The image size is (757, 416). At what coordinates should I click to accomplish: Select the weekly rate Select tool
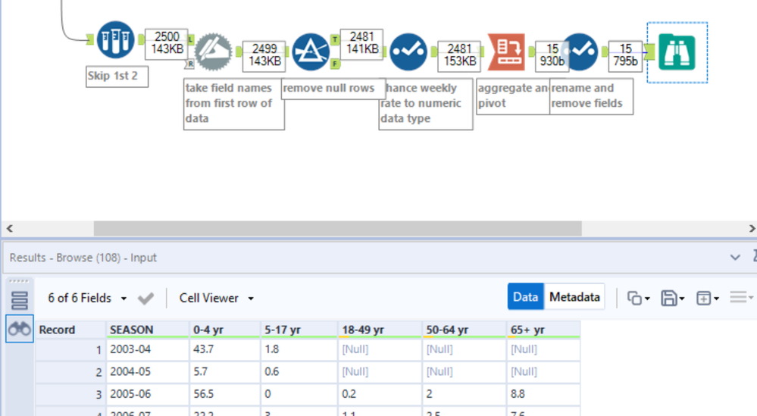[x=408, y=52]
